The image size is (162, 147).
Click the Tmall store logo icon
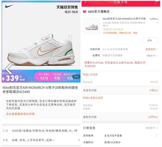[x=85, y=11]
